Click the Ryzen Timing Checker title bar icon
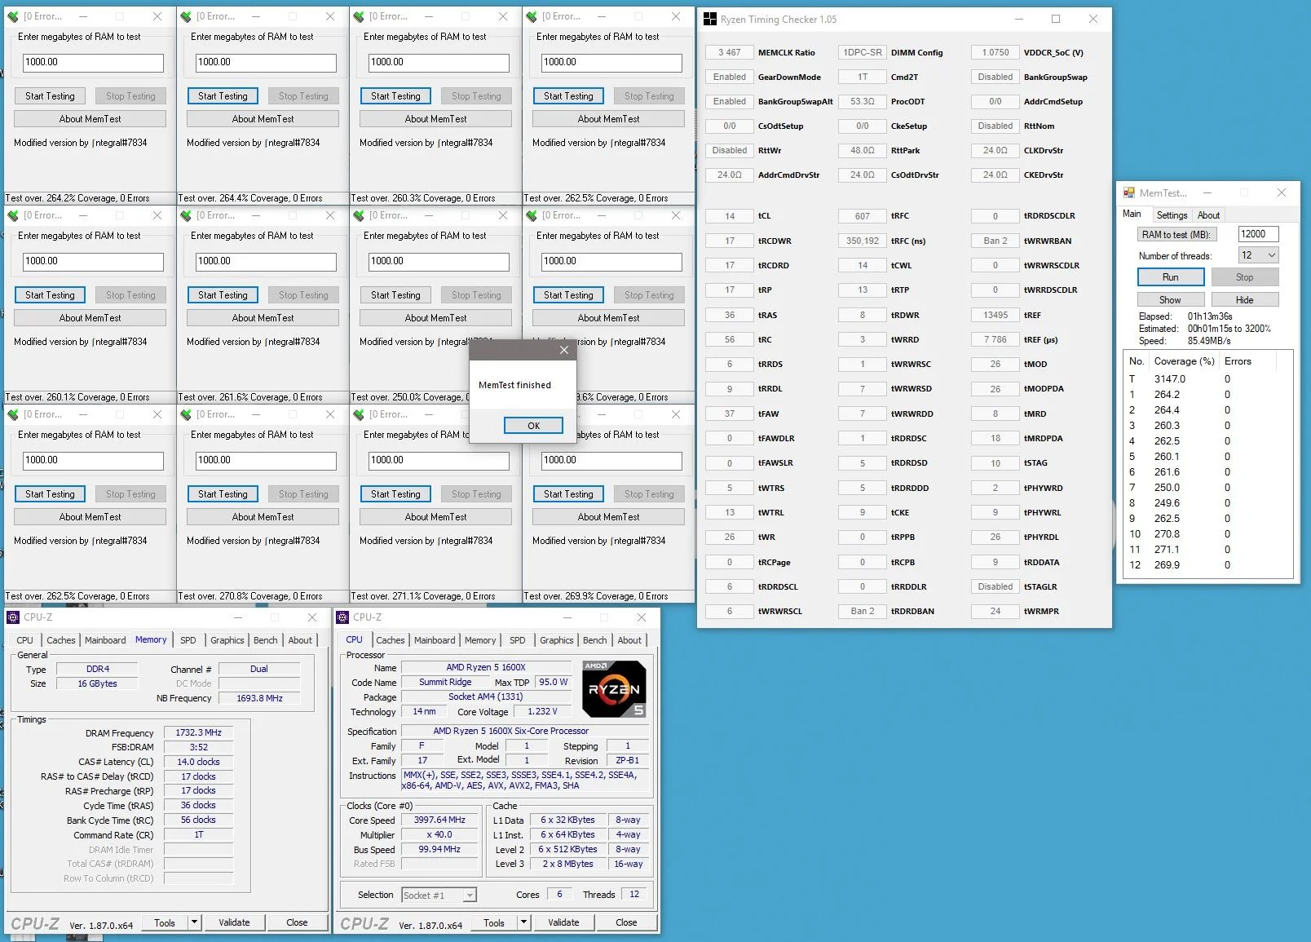Image resolution: width=1311 pixels, height=942 pixels. pos(710,19)
